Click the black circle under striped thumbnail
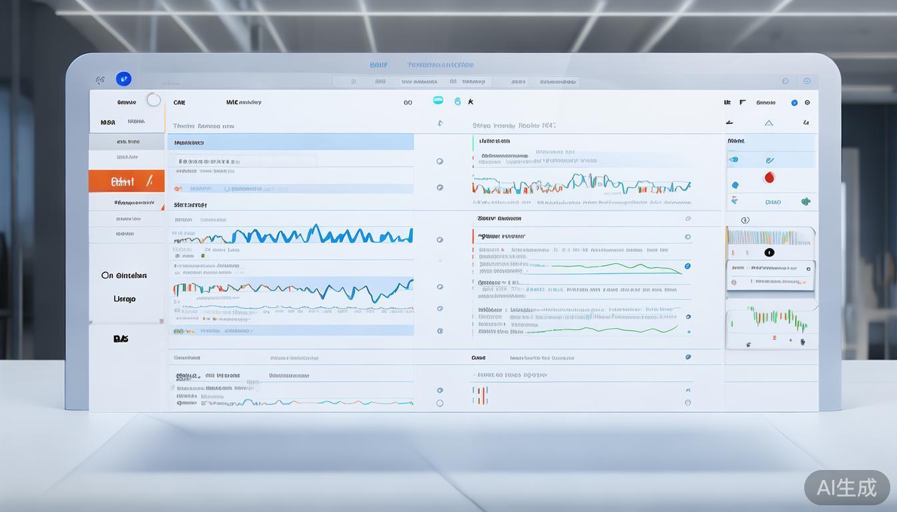897x512 pixels. coord(769,253)
